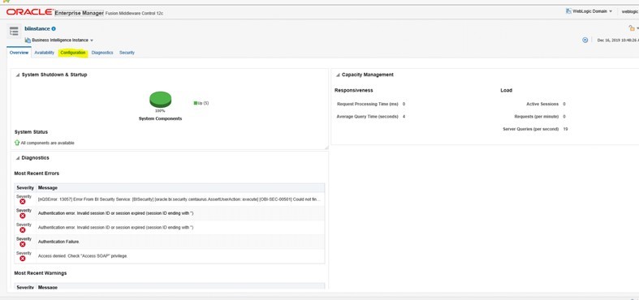The image size is (639, 300).
Task: Click the Active Sessions label
Action: [542, 105]
